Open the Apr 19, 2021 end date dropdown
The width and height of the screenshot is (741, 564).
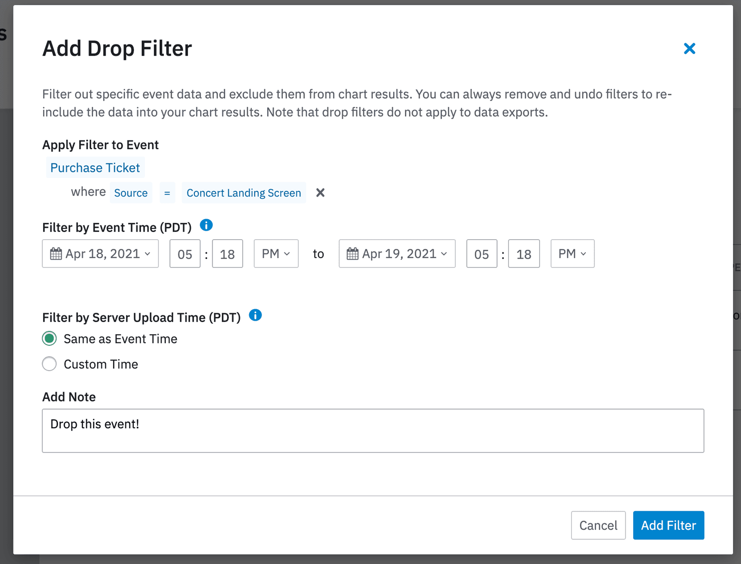397,254
